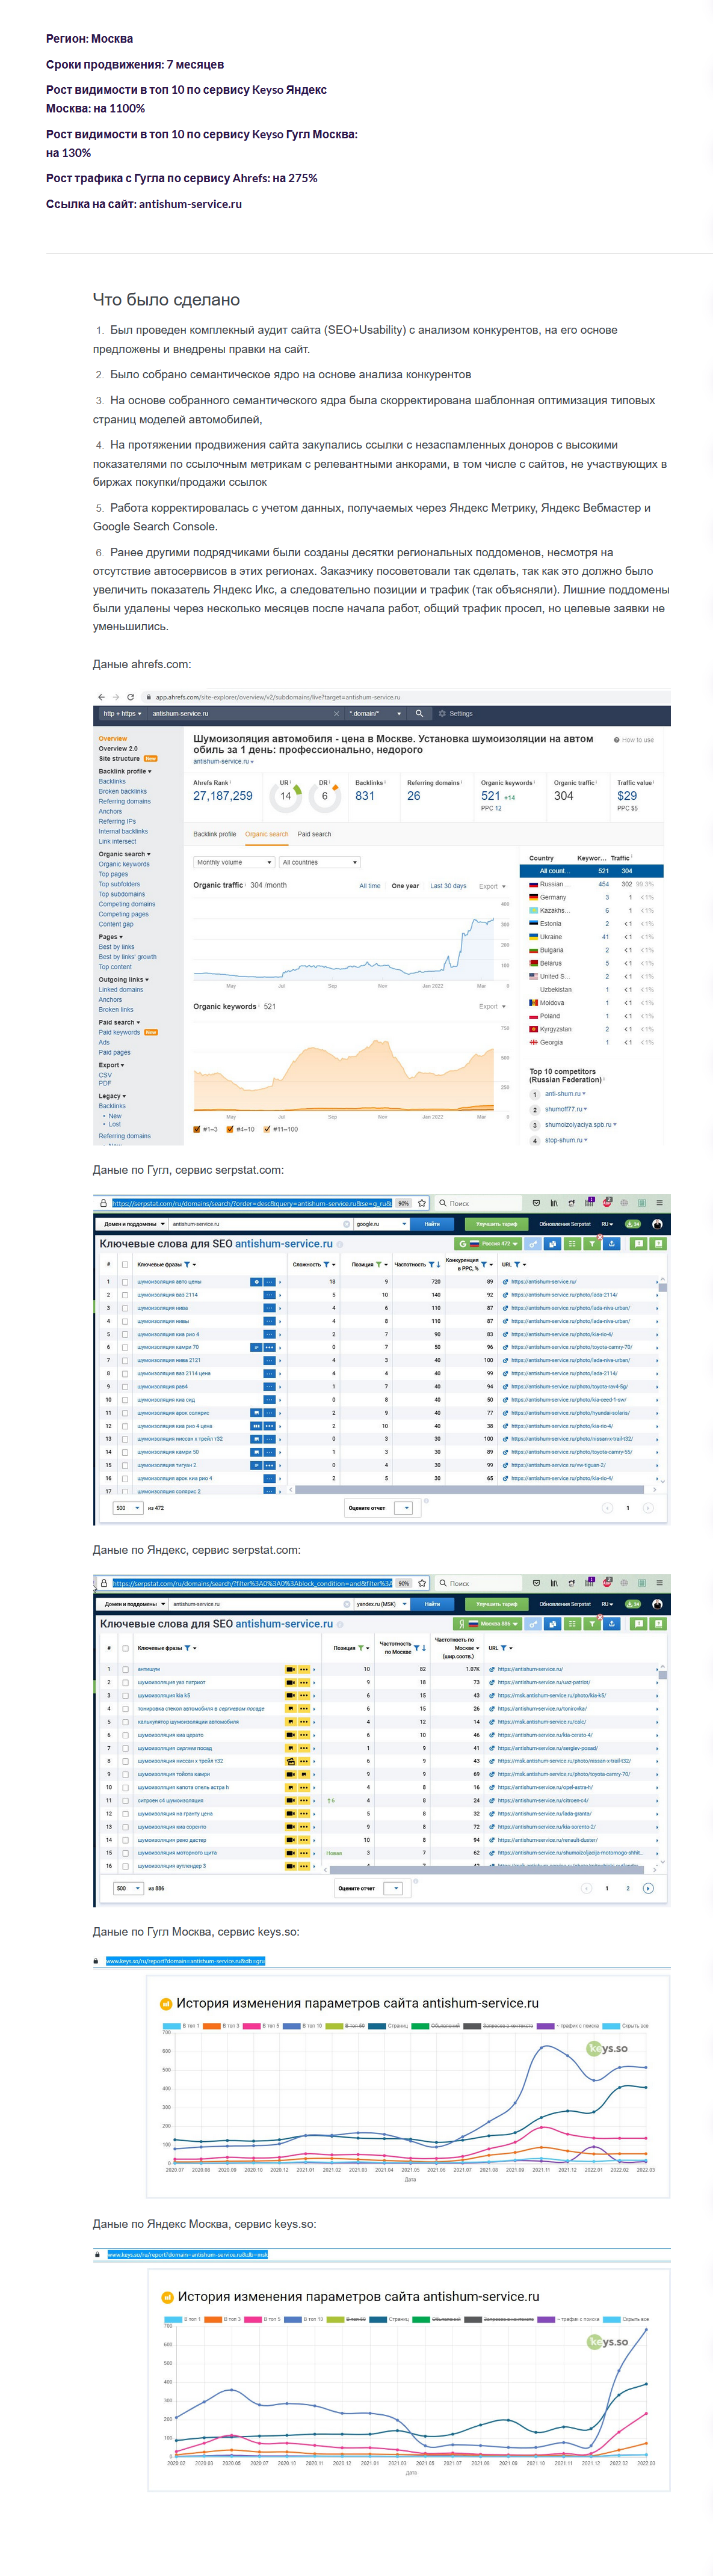Tick select-all checkbox in Yandex Serpstat table header
This screenshot has width=713, height=2576.
(x=125, y=1648)
